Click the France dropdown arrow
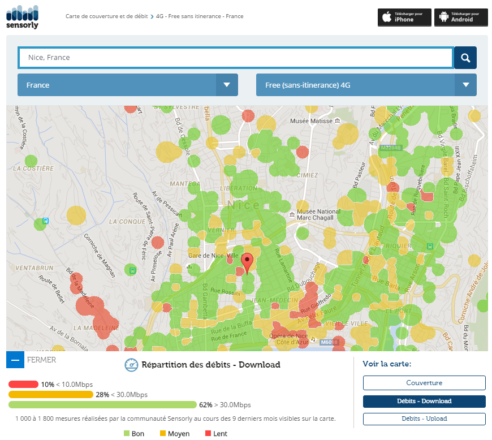The height and width of the screenshot is (440, 492). 227,85
